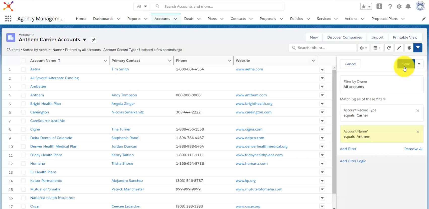
Task: Focus the Search this list field
Action: pos(322,48)
